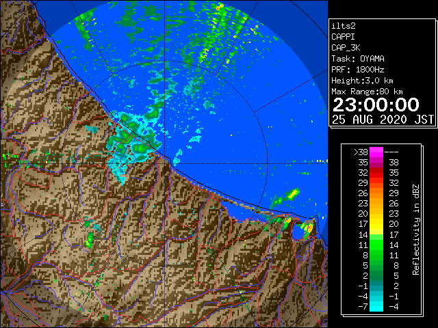Click the radar center where dotted axes cross
This screenshot has width=438, height=328.
[164, 164]
